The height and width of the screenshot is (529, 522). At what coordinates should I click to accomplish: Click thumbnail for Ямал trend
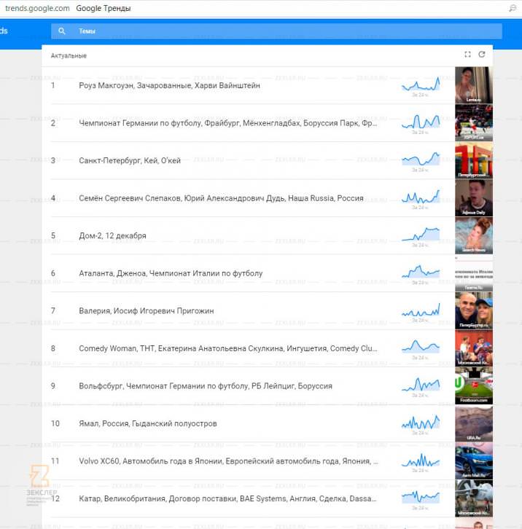point(474,423)
